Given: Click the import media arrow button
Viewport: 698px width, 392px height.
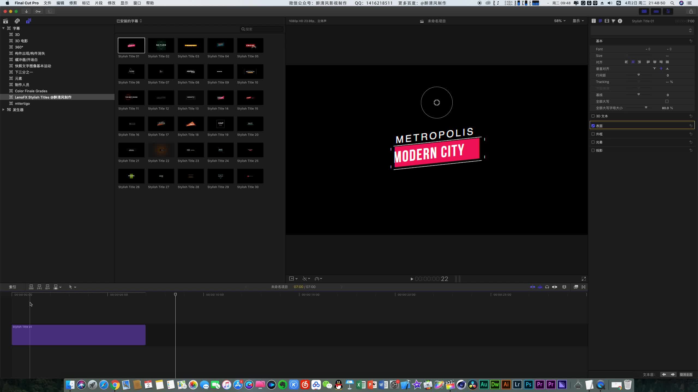Looking at the screenshot, I should coord(26,11).
